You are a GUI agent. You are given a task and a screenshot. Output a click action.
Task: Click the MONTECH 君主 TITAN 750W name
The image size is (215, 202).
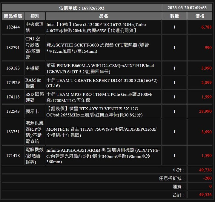pos(102,132)
